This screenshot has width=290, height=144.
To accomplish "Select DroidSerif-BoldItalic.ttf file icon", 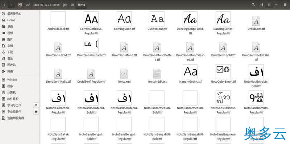I will [x=256, y=48].
